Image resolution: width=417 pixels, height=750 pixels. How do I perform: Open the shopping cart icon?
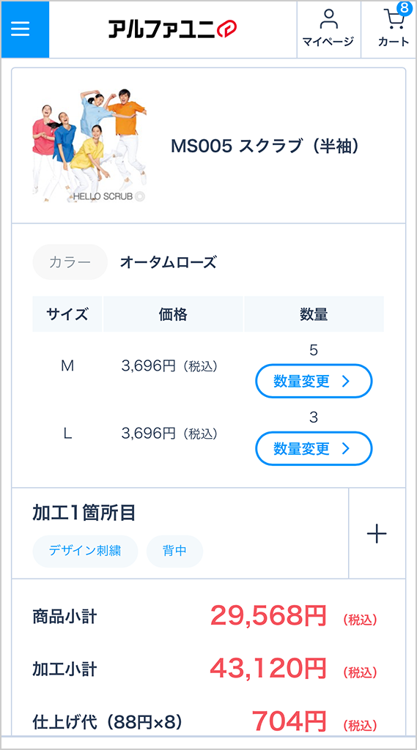[x=394, y=21]
